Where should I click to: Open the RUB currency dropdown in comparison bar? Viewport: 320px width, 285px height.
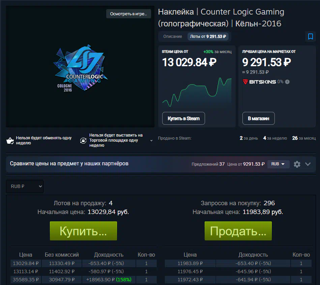tap(278, 164)
